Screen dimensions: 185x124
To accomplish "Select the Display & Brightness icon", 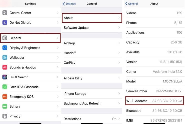I will (x=5, y=48).
